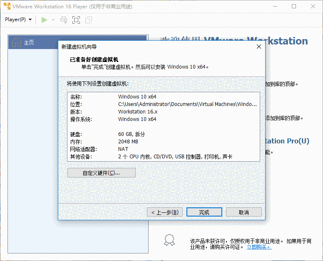The height and width of the screenshot is (261, 323).
Task: Select the 操作系统 Windows 10 x64 row
Action: point(163,119)
